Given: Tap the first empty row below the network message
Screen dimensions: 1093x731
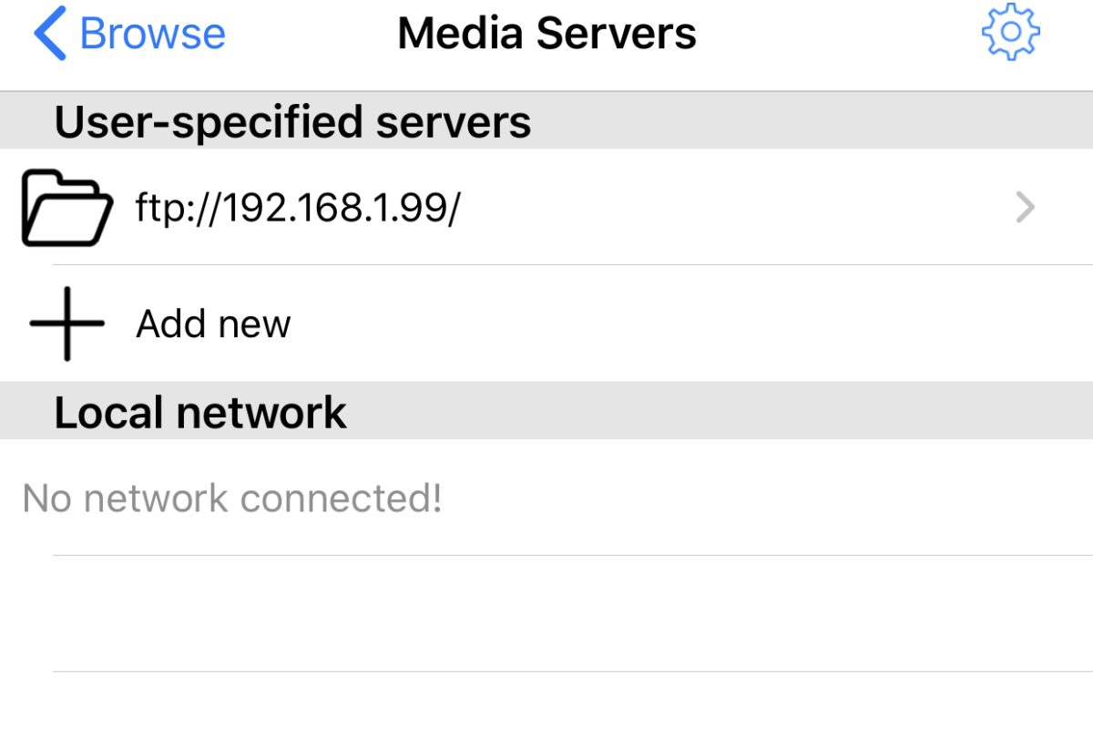Looking at the screenshot, I should (x=546, y=613).
